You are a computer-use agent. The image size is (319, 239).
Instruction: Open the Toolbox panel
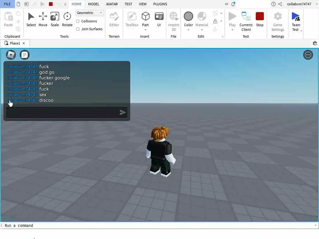[132, 20]
